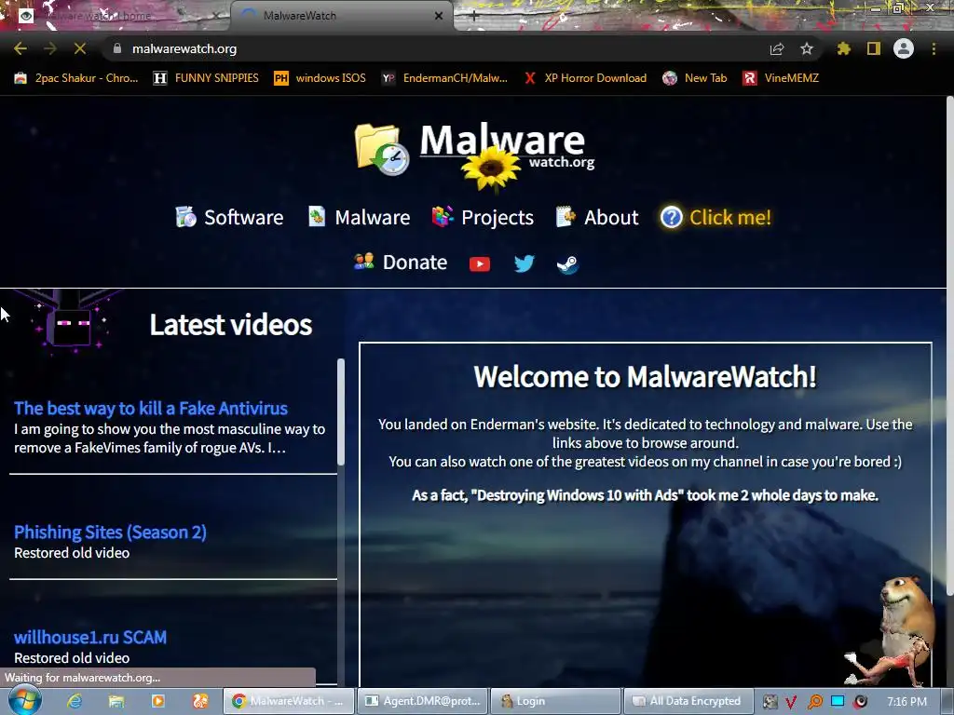Open the Extensions puzzle icon
The width and height of the screenshot is (954, 715).
tap(844, 48)
